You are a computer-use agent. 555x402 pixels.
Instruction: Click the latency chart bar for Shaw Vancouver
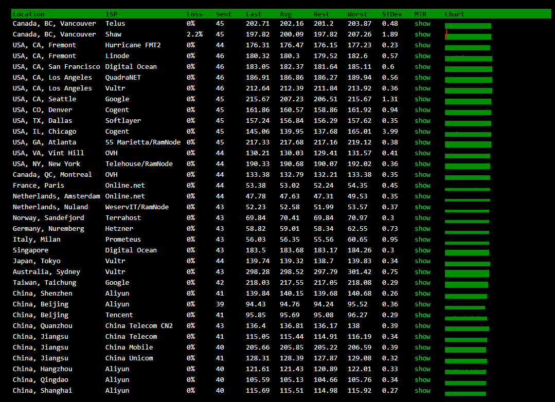tap(468, 34)
